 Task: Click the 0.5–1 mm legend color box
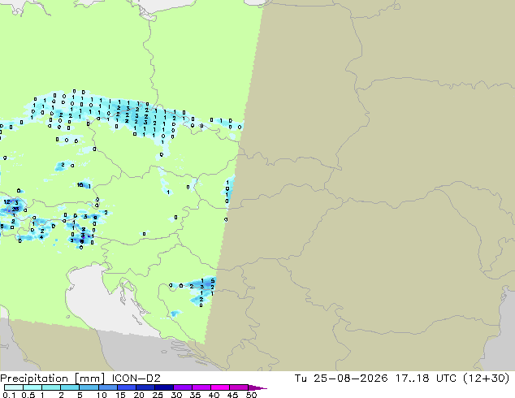click(x=32, y=387)
